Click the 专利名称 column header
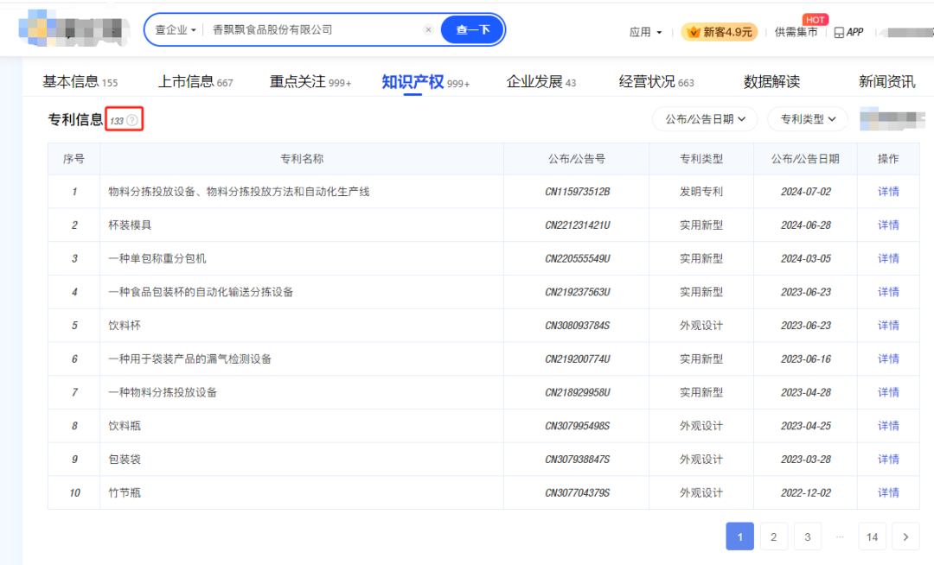This screenshot has width=934, height=565. (302, 159)
